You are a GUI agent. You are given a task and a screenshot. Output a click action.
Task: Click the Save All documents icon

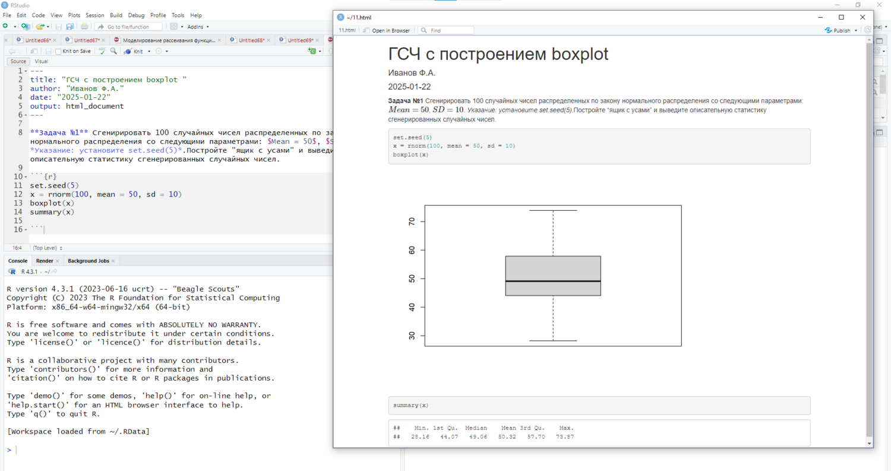tap(69, 27)
